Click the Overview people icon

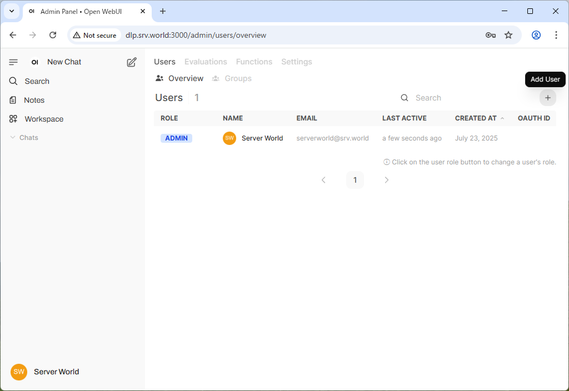(x=159, y=78)
